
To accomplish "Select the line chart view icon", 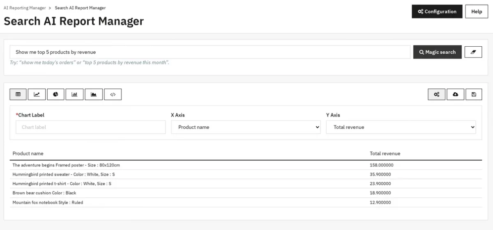I will (x=37, y=94).
